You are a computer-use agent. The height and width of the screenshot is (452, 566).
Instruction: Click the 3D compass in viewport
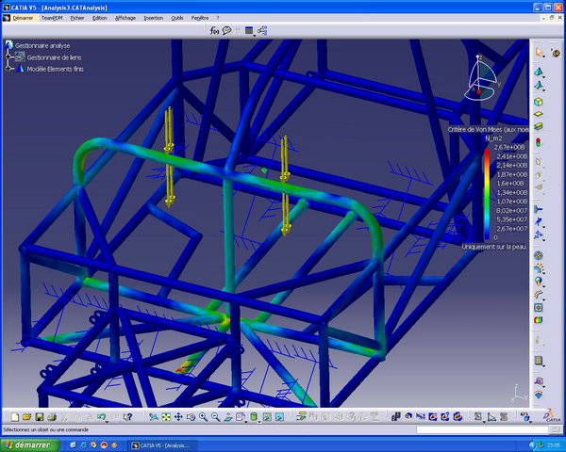tap(482, 78)
